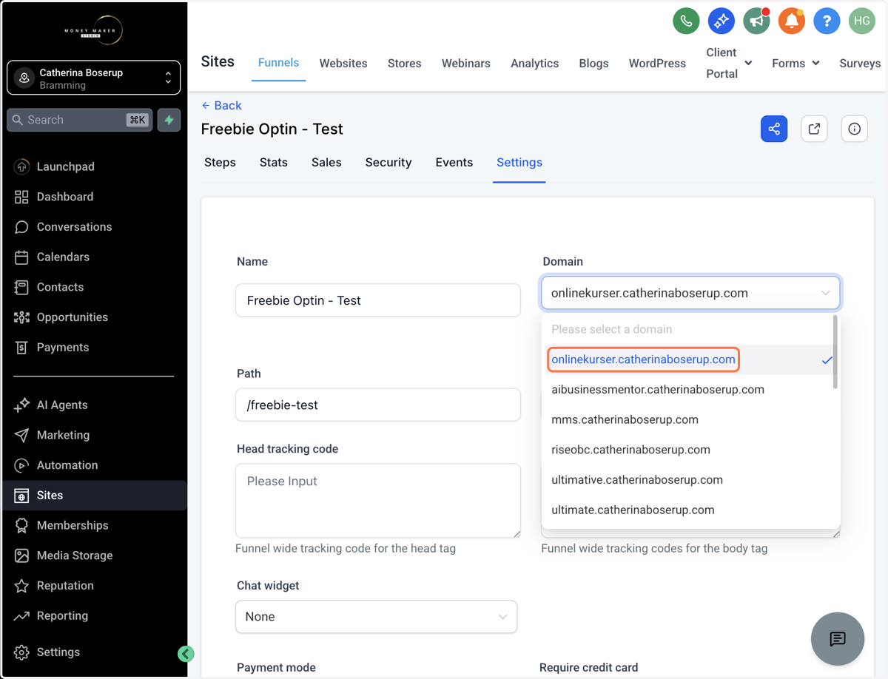Collapse the Domain dropdown box
The height and width of the screenshot is (679, 888).
[690, 293]
